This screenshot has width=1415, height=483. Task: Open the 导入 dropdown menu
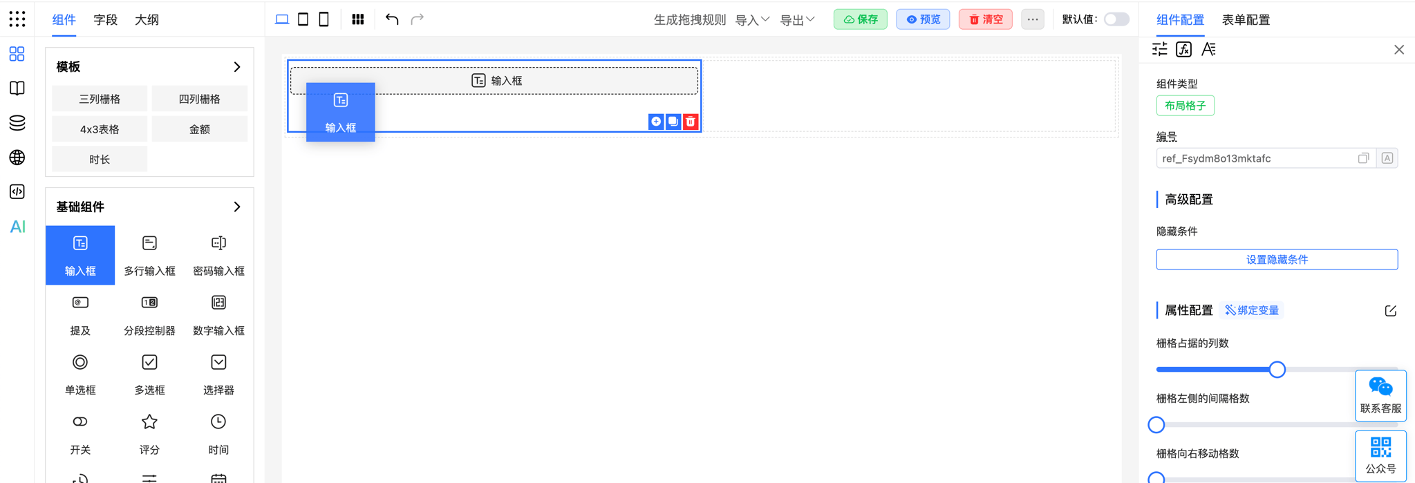pyautogui.click(x=752, y=20)
